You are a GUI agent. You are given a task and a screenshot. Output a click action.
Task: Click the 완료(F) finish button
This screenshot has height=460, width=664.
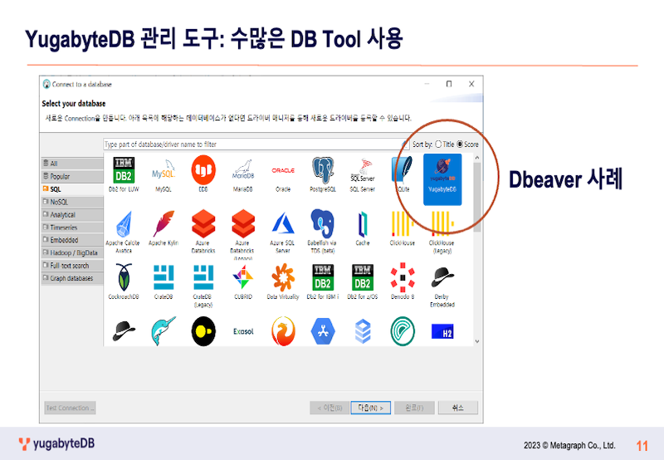point(414,408)
